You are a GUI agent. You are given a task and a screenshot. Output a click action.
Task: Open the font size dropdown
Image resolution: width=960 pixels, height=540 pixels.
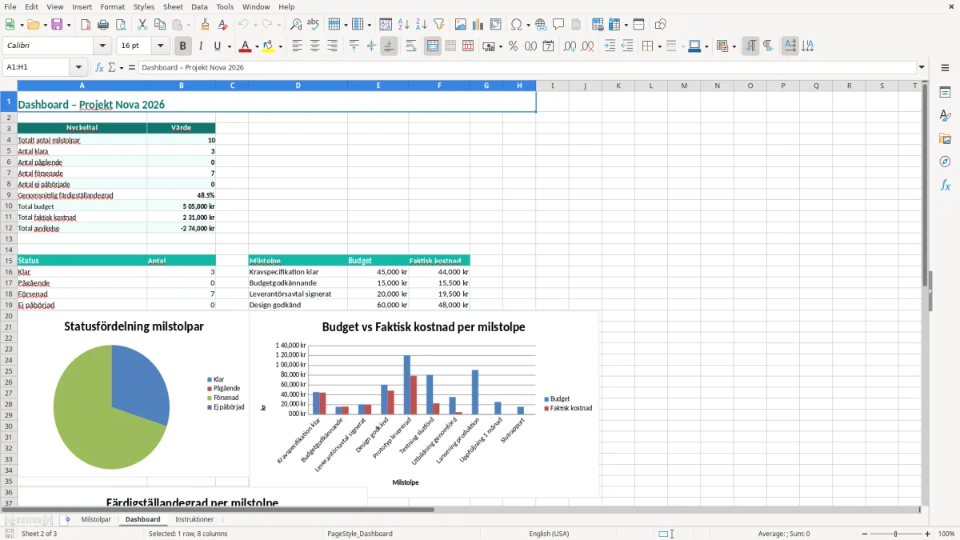pyautogui.click(x=161, y=46)
